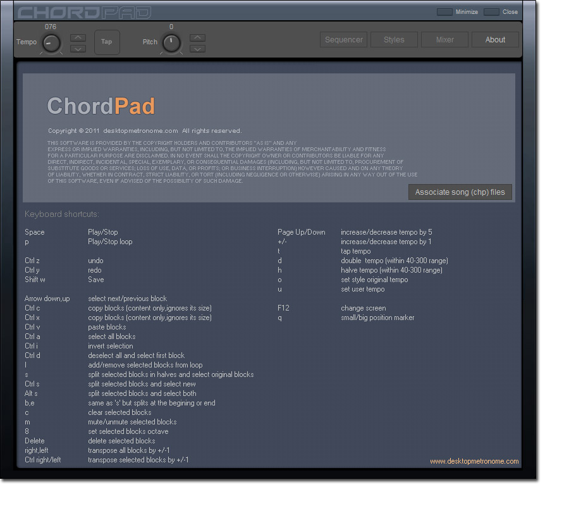This screenshot has height=506, width=569.
Task: Click 'deselect all and select first block'
Action: 137,355
